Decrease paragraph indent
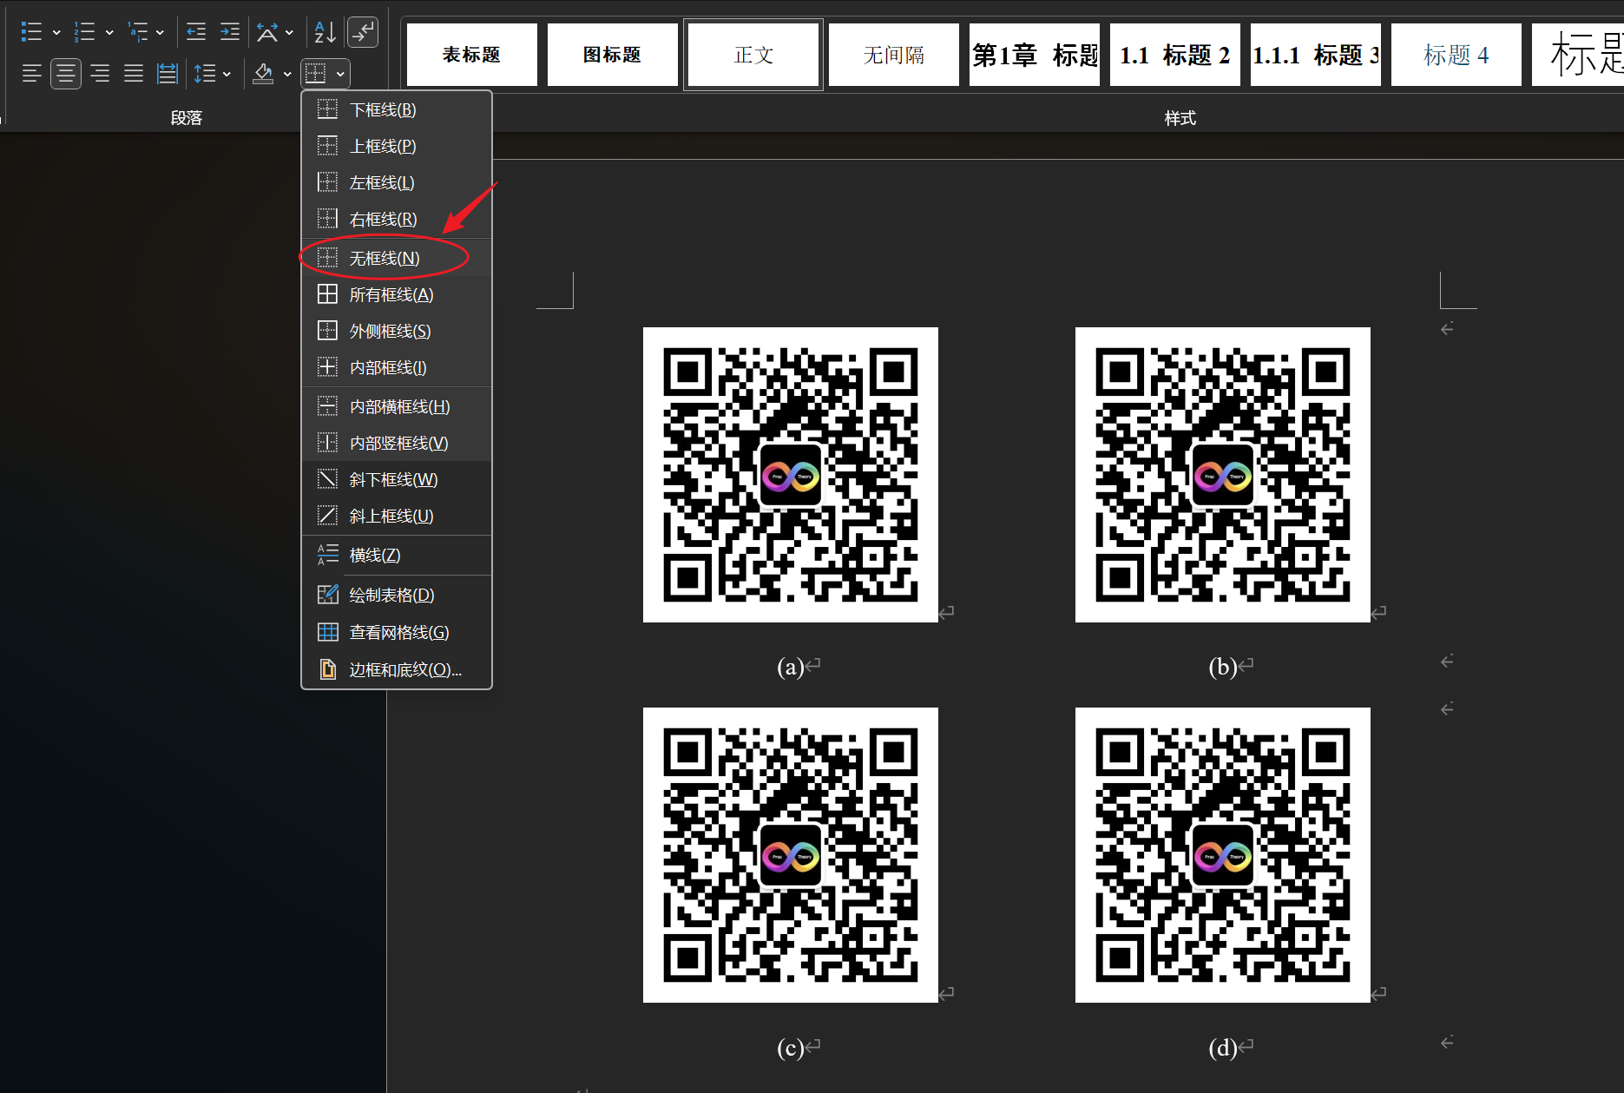The width and height of the screenshot is (1624, 1093). click(x=196, y=32)
